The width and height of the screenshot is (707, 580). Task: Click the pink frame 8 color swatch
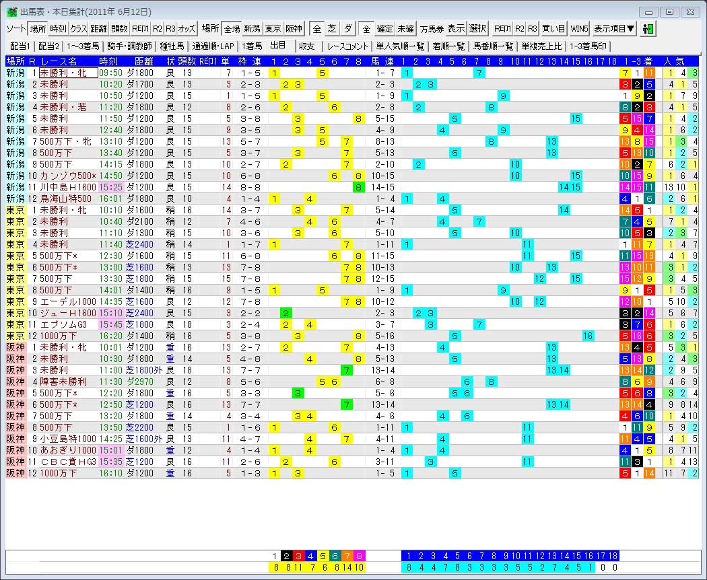pyautogui.click(x=359, y=556)
